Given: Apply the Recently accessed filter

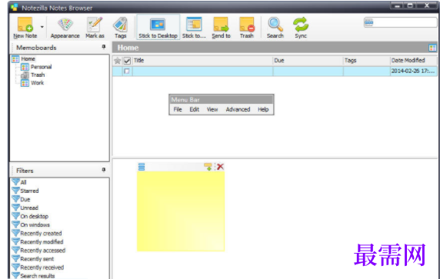Looking at the screenshot, I should tap(38, 251).
